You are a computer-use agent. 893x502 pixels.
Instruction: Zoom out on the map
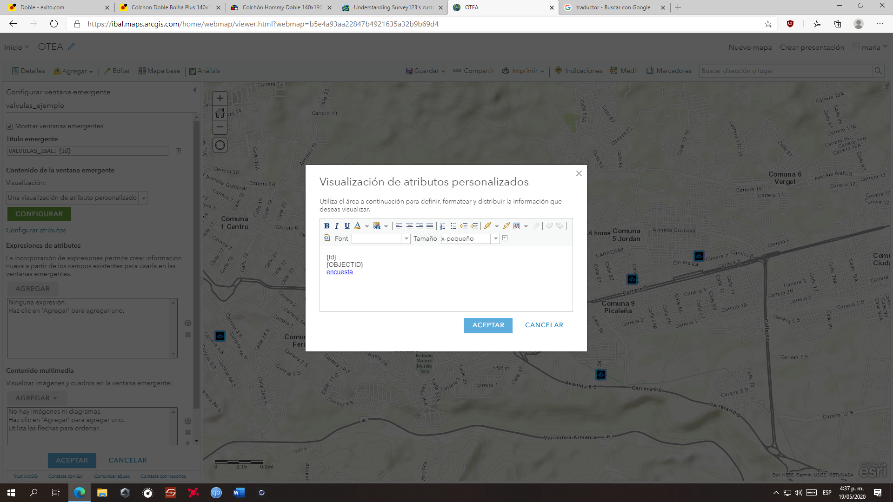point(220,127)
